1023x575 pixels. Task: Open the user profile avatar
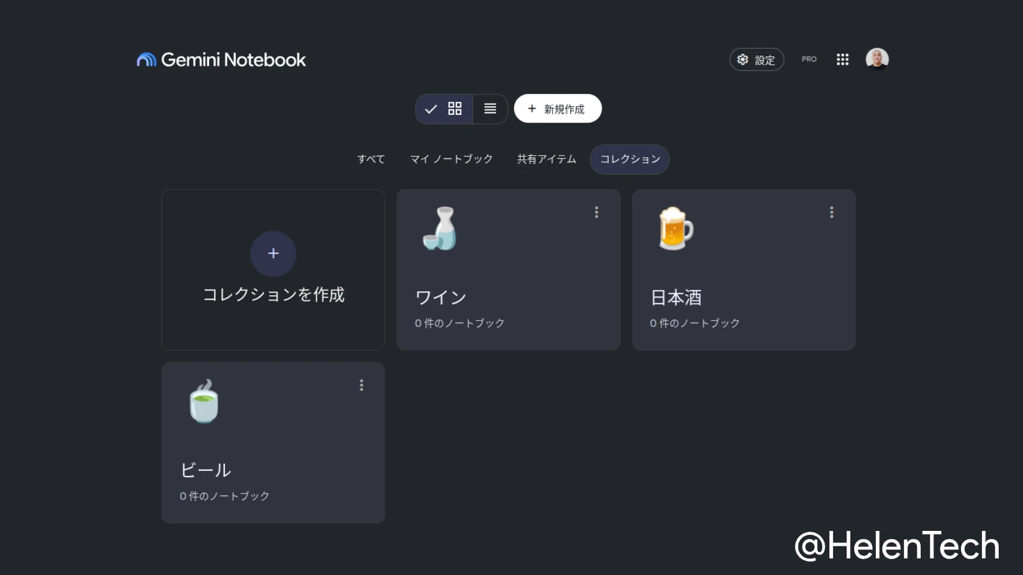tap(877, 59)
